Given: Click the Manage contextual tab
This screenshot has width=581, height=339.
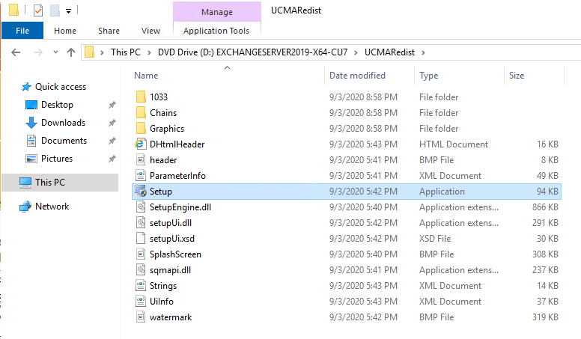Looking at the screenshot, I should point(217,12).
